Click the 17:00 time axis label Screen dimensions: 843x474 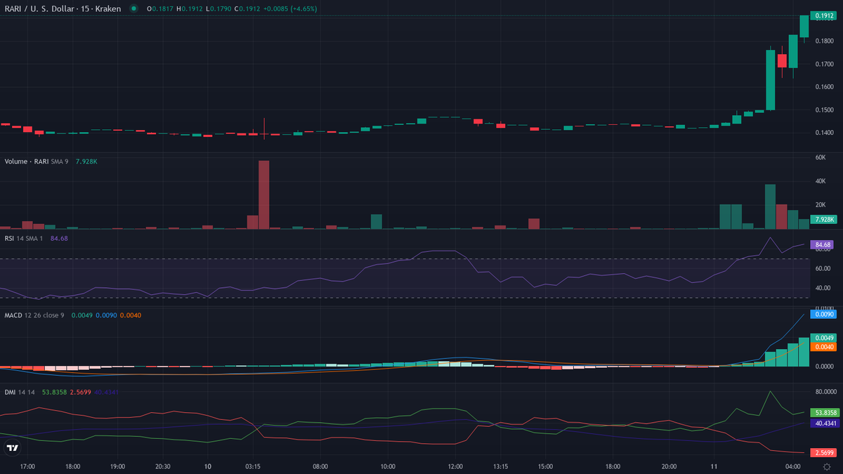click(x=28, y=466)
